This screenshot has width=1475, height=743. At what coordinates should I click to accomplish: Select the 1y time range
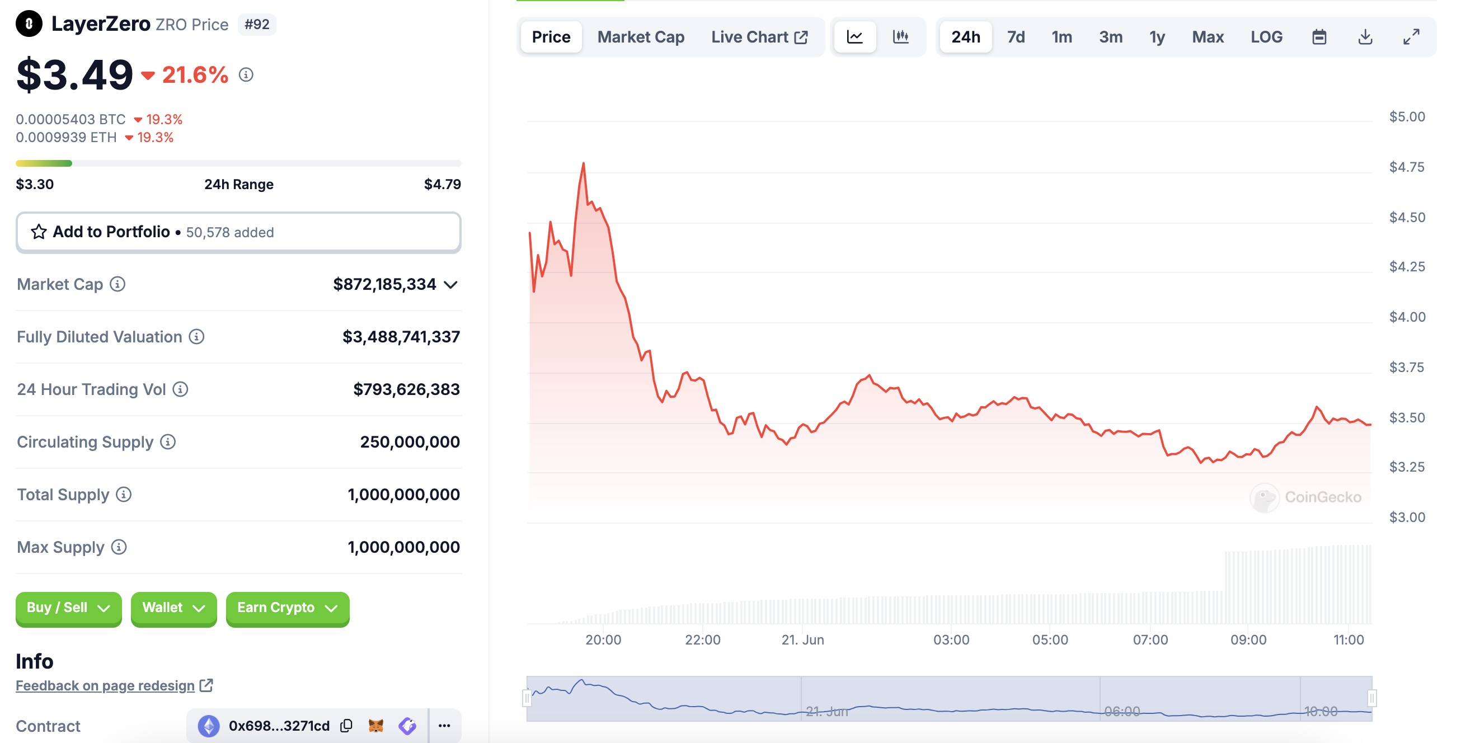(x=1157, y=37)
